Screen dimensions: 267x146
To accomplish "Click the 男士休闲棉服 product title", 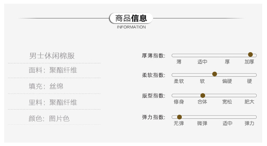I will point(52,56).
